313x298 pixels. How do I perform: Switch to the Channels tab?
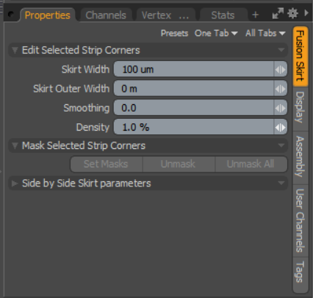[106, 15]
